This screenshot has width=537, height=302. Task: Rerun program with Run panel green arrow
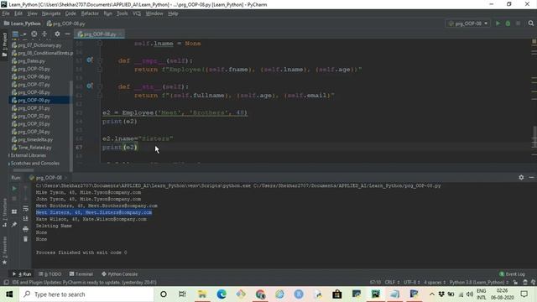[x=14, y=188]
